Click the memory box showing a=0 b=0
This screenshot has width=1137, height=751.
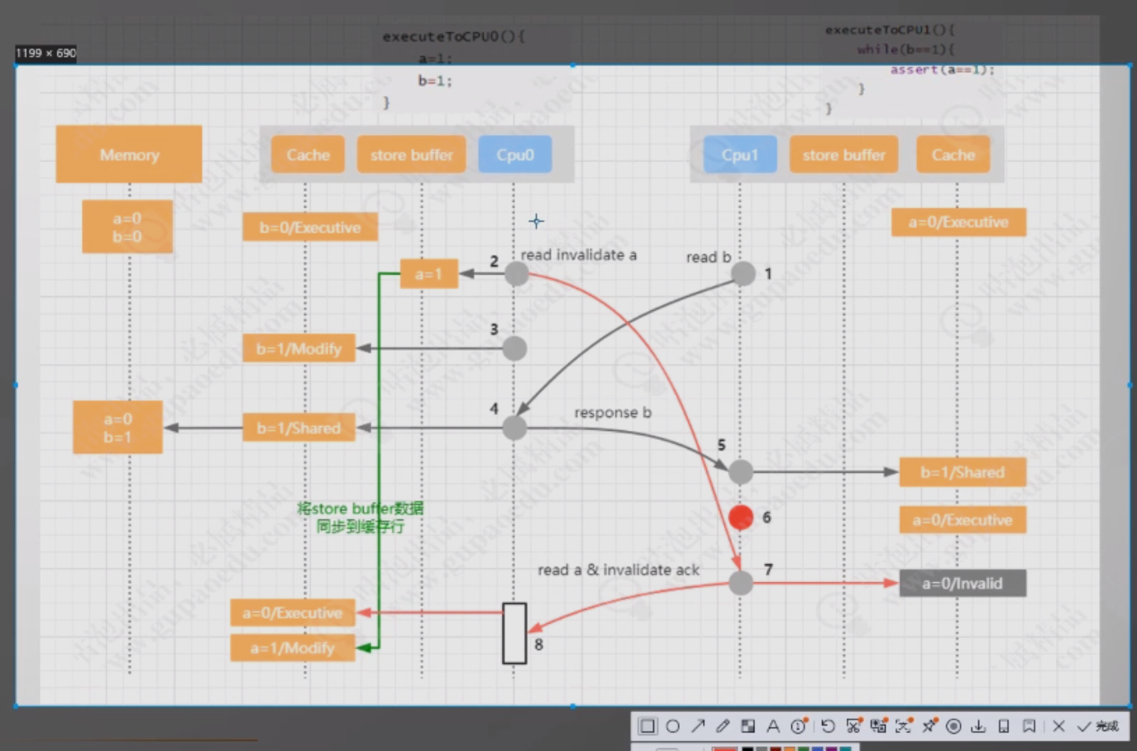(x=127, y=227)
